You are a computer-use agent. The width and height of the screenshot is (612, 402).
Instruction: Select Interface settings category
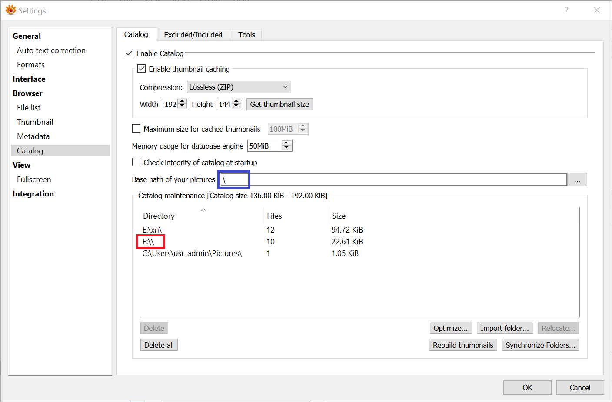tap(29, 79)
